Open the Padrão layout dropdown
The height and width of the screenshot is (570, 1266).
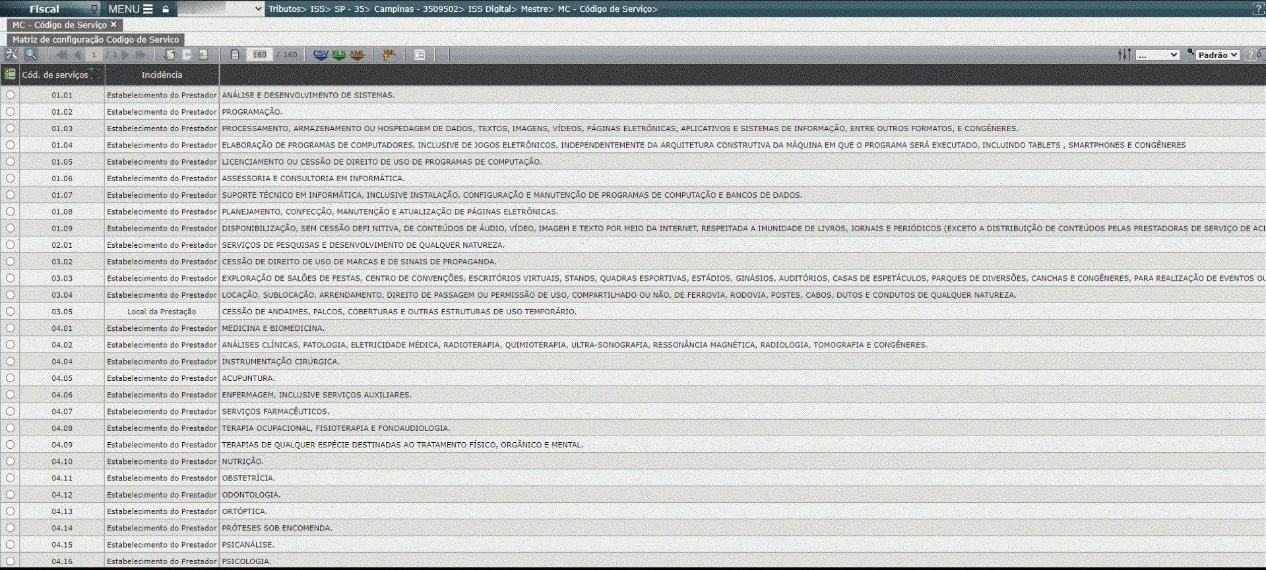click(x=1217, y=55)
